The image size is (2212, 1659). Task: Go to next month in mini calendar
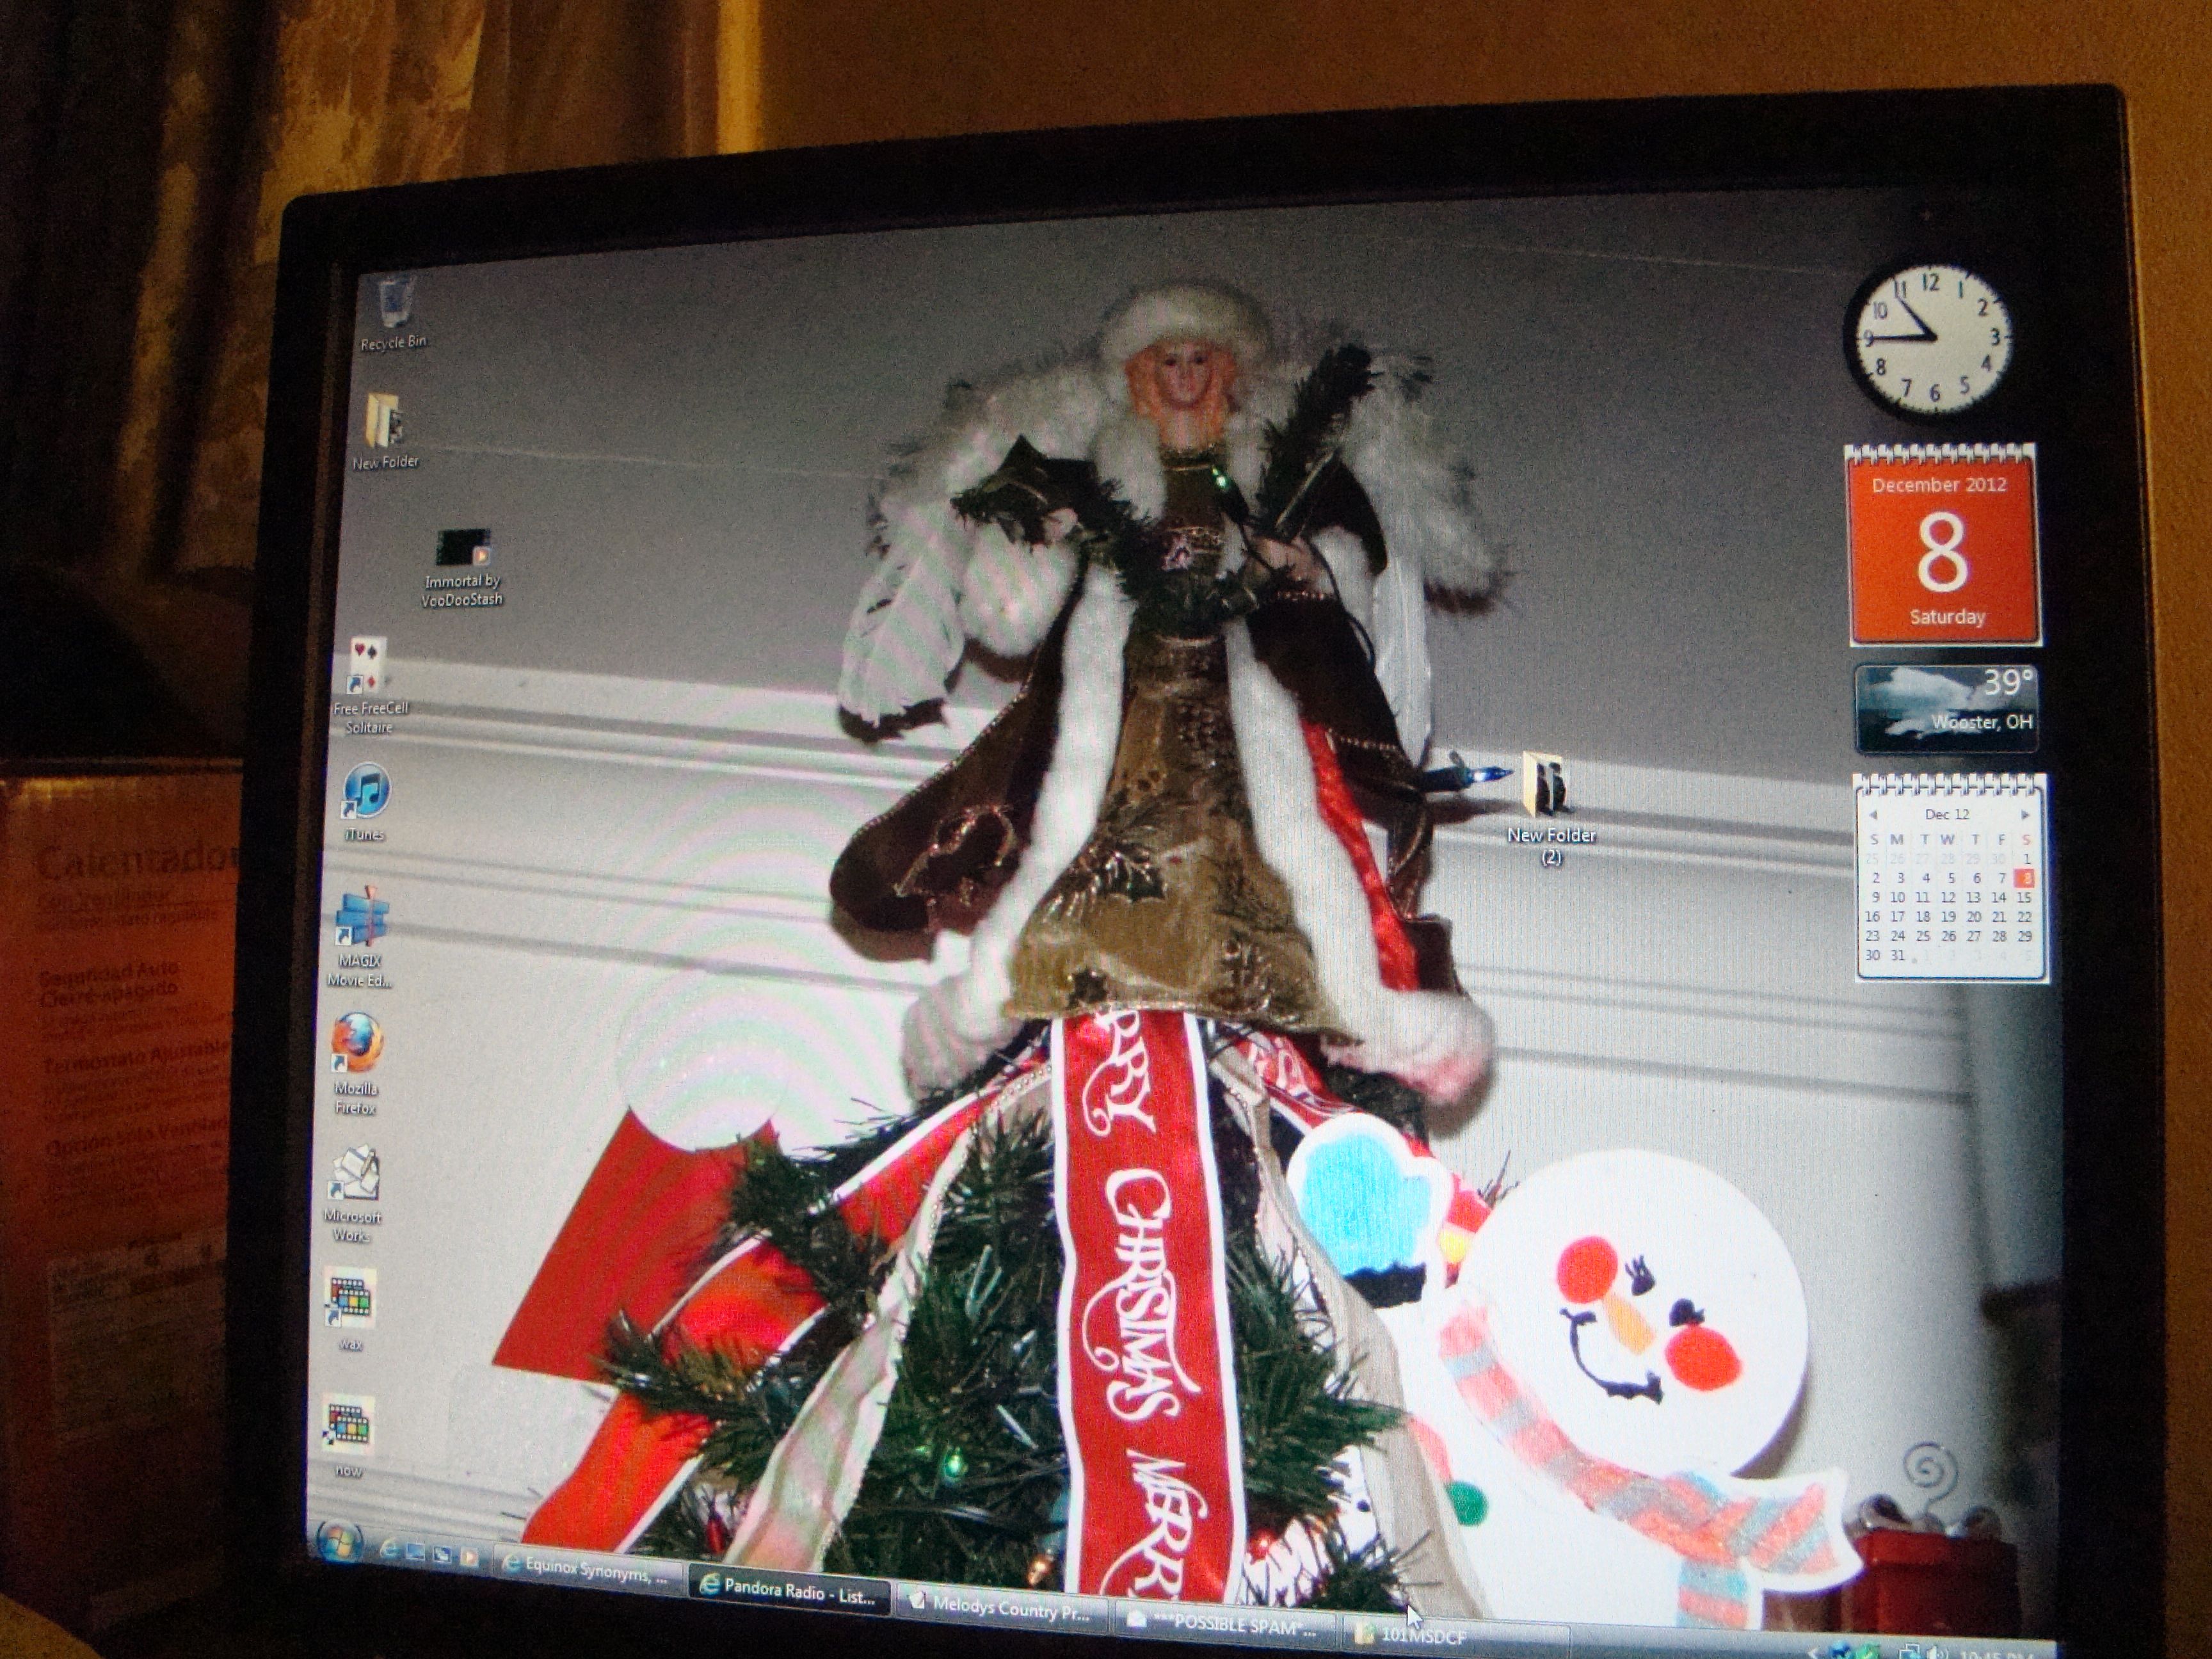point(2025,815)
